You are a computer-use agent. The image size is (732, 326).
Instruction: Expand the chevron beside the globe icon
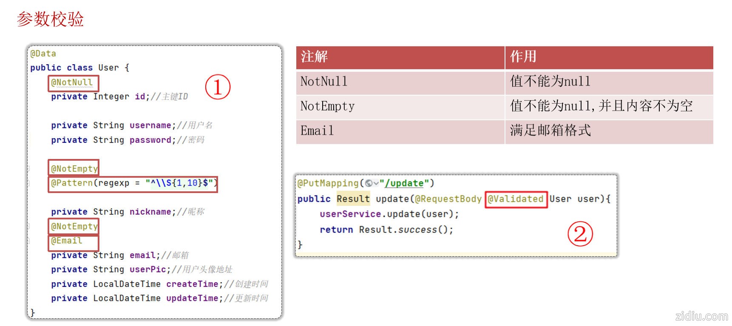pyautogui.click(x=376, y=184)
